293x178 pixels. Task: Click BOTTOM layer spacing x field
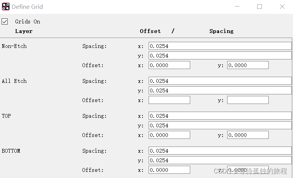(220, 151)
